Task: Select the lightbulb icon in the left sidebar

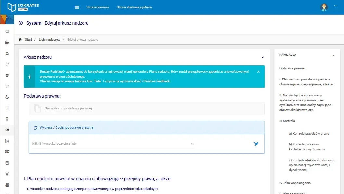Action: [x=7, y=119]
